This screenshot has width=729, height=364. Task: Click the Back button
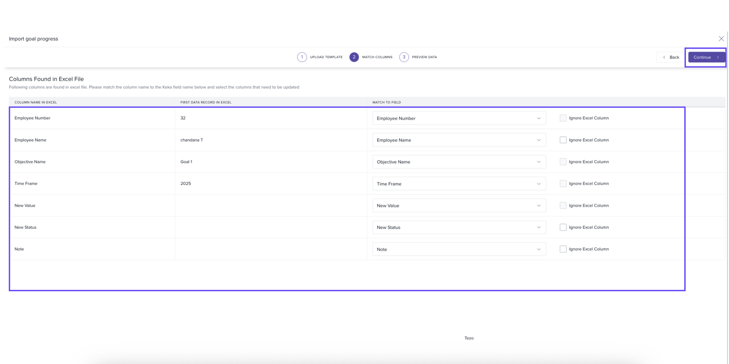pos(671,57)
